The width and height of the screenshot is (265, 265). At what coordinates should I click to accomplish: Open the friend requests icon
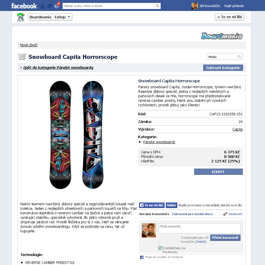point(43,6)
